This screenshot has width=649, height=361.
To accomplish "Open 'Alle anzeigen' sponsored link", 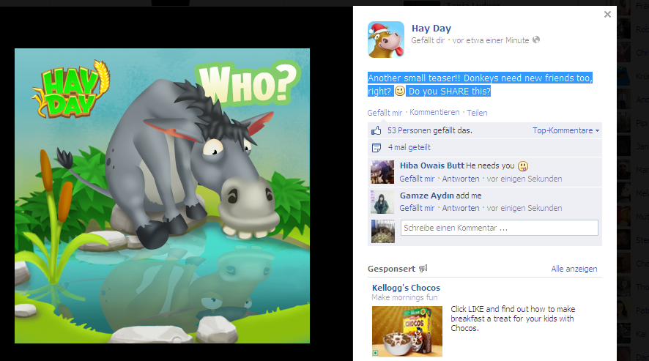I will click(x=574, y=269).
